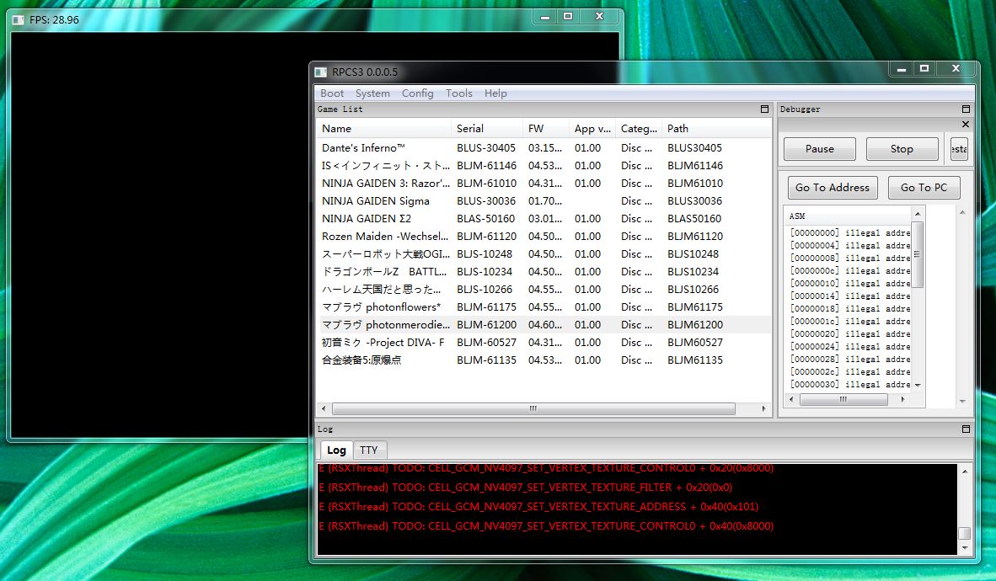Image resolution: width=996 pixels, height=581 pixels.
Task: Sort game list by Serial column header
Action: point(470,129)
